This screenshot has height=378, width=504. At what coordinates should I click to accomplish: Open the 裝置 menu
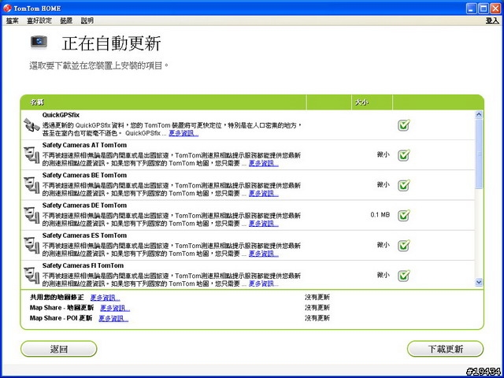66,20
